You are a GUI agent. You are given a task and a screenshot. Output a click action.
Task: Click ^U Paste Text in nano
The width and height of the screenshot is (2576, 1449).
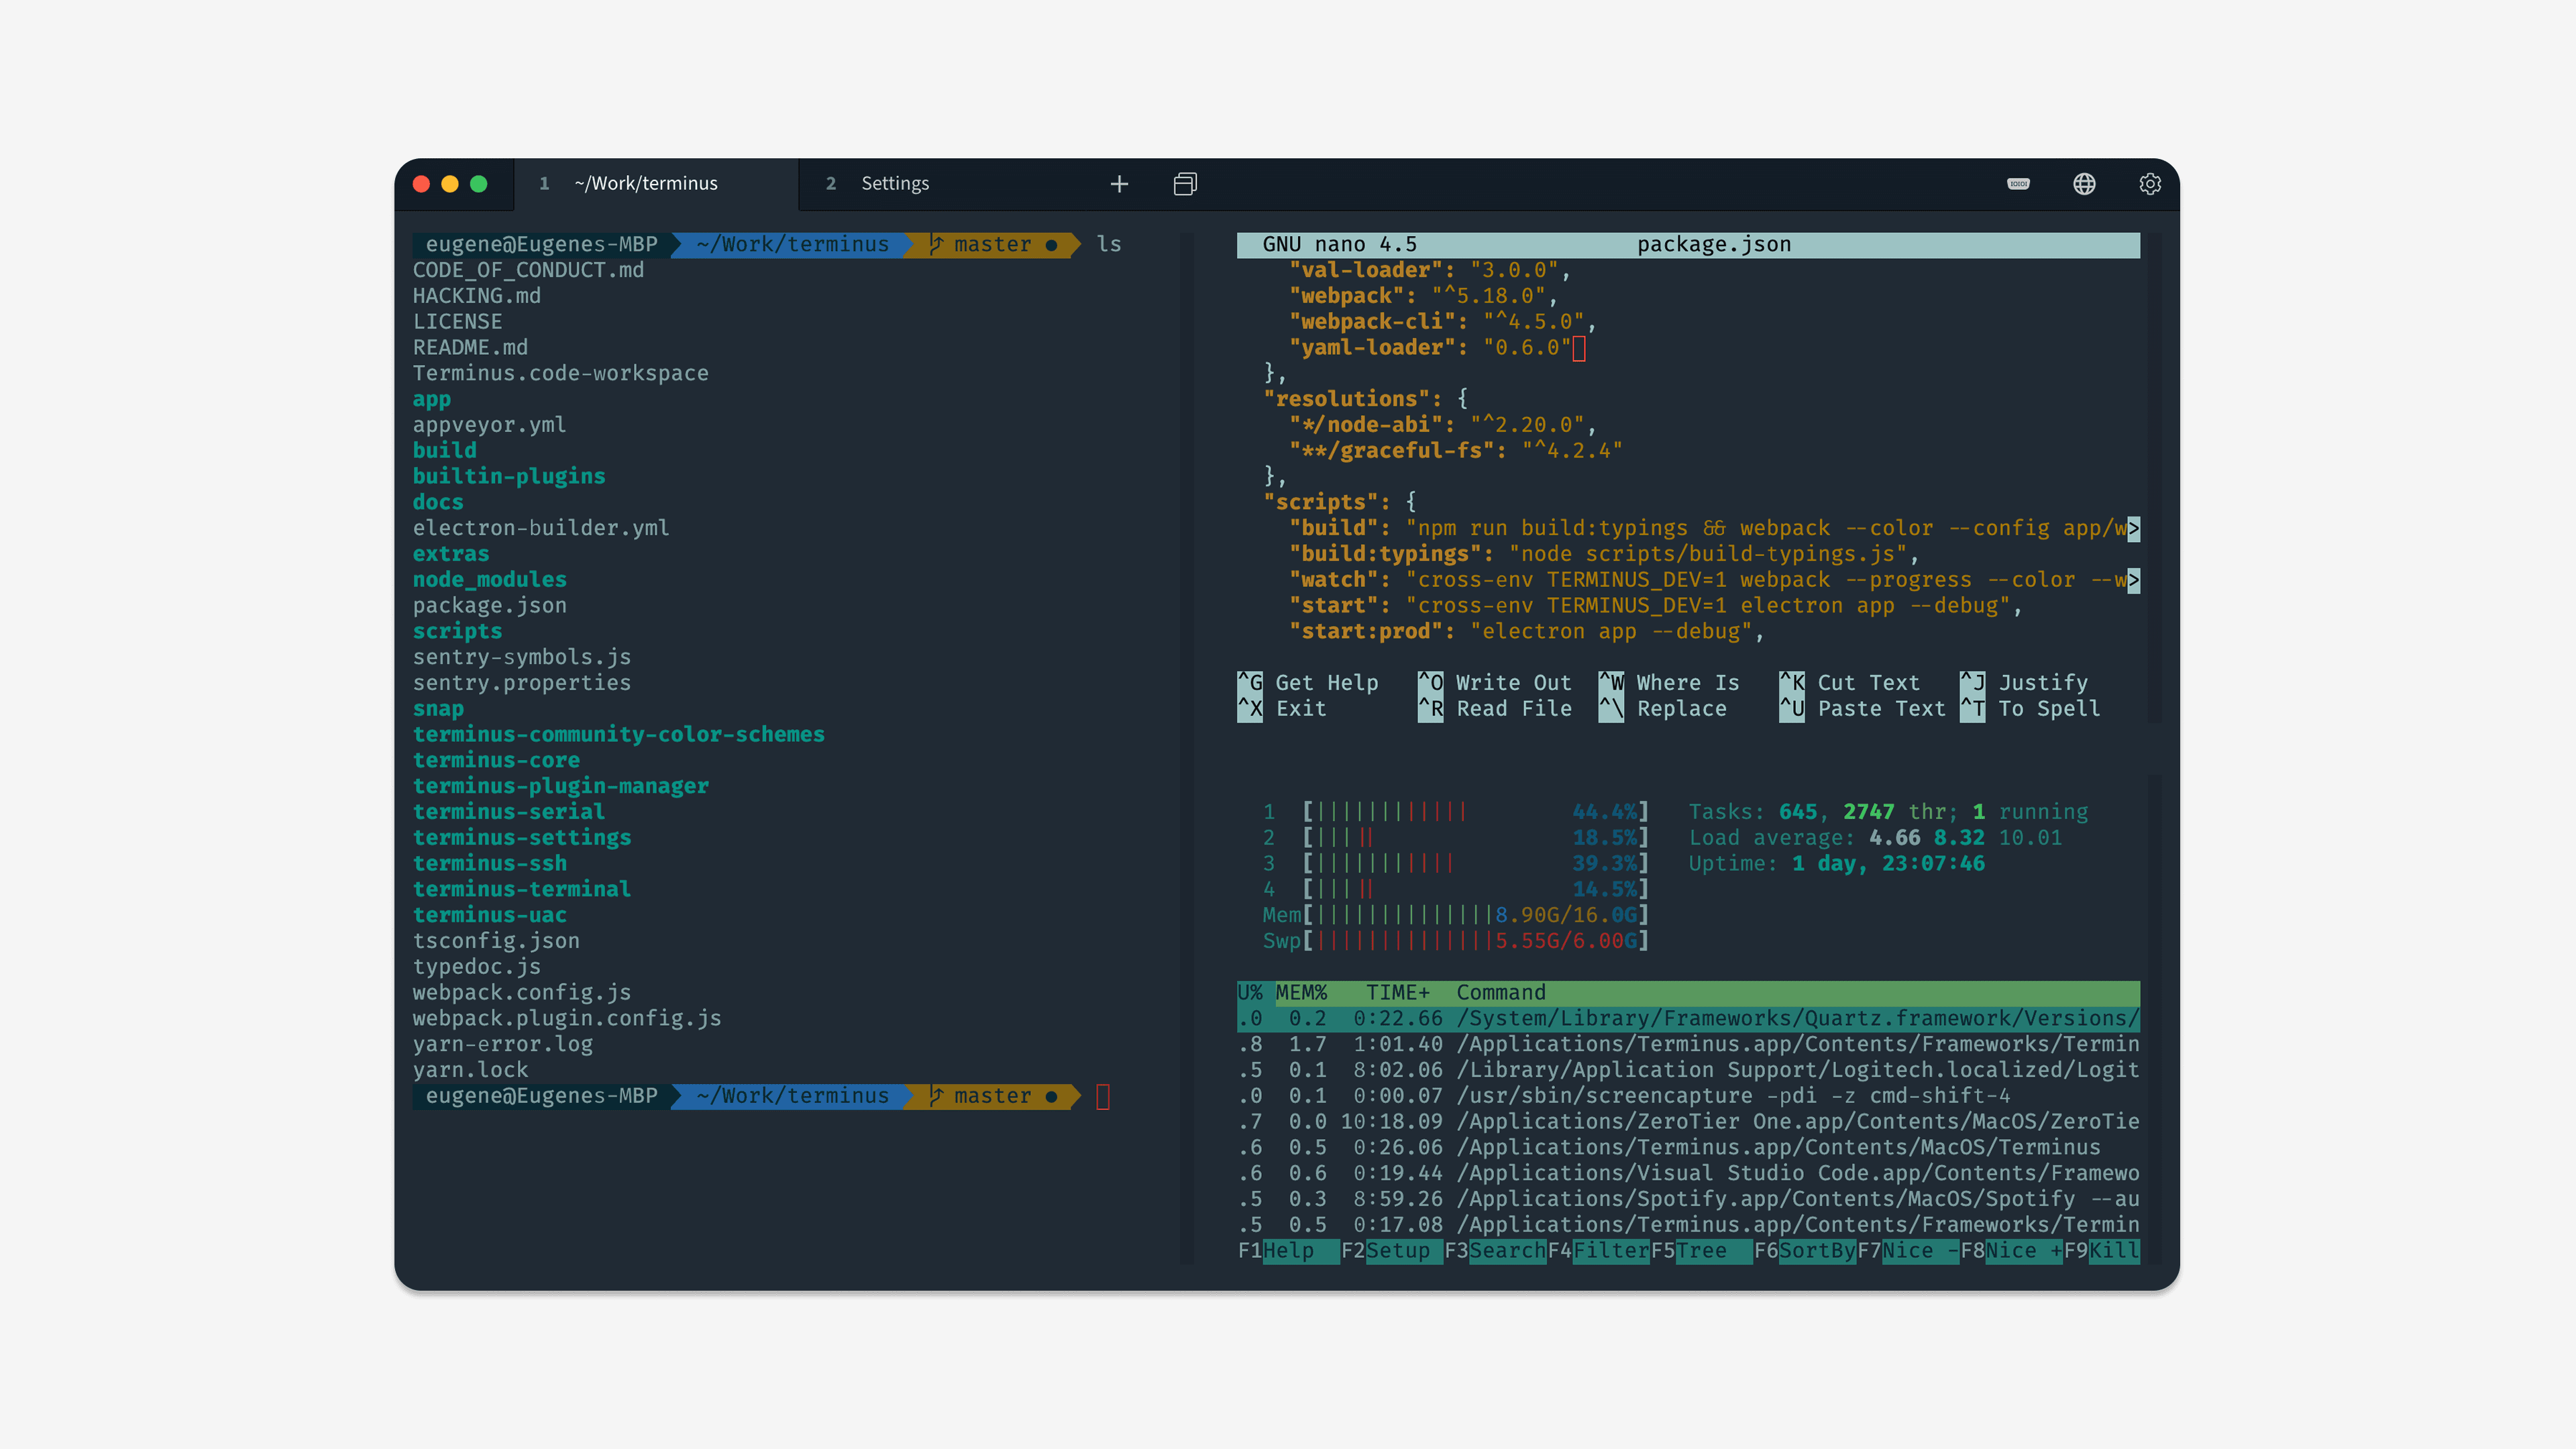click(x=1863, y=709)
